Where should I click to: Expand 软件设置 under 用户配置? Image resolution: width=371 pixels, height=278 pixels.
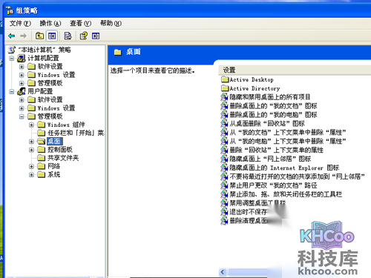[22, 100]
